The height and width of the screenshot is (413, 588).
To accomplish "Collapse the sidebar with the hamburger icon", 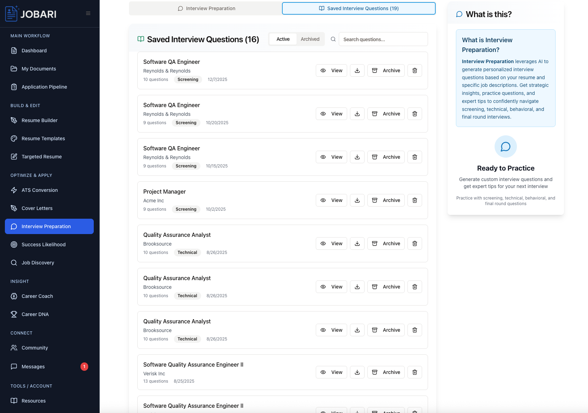I will click(x=88, y=14).
